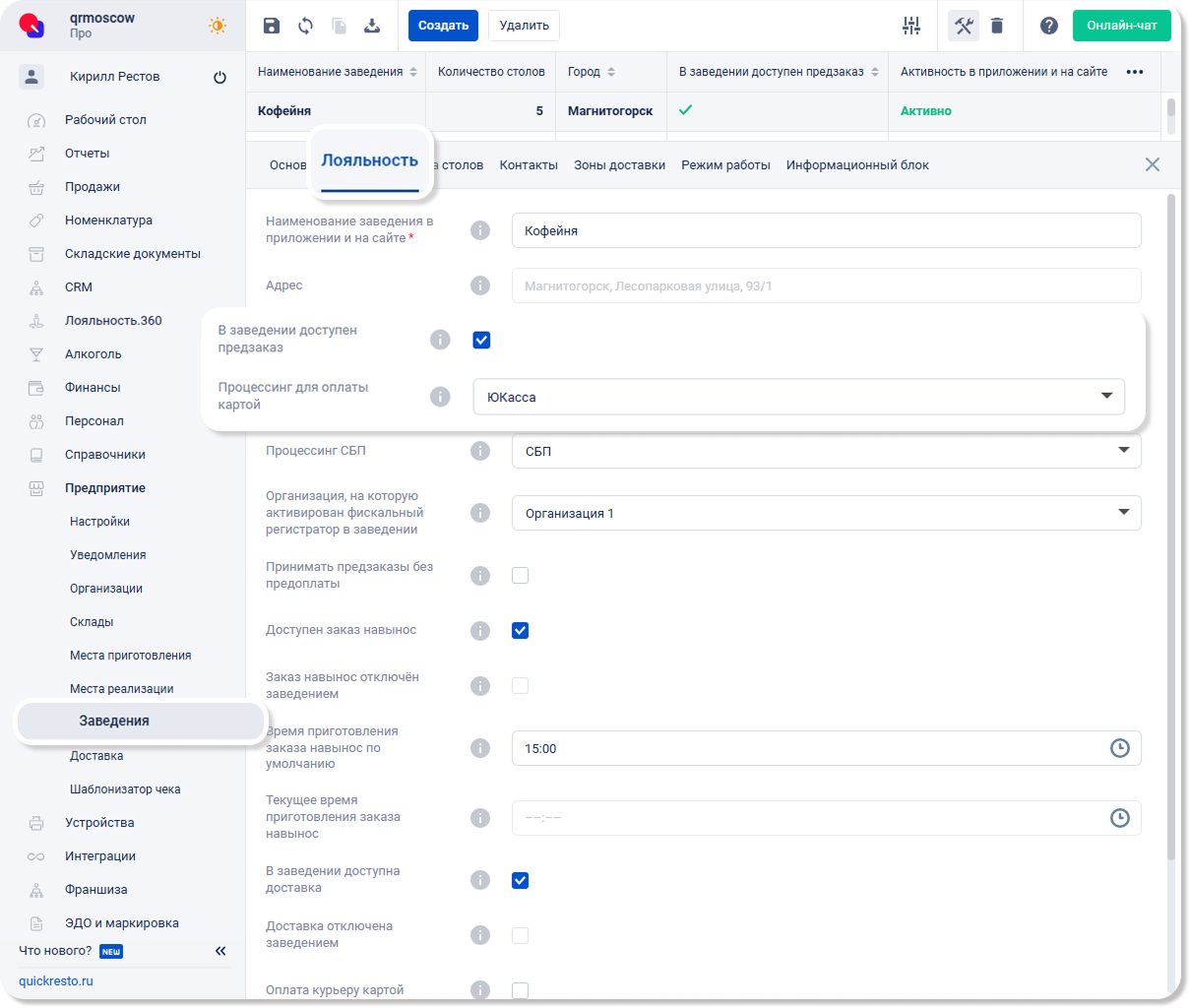Click the refresh arrows icon in toolbar
Viewport: 1190px width, 1008px height.
pyautogui.click(x=305, y=26)
